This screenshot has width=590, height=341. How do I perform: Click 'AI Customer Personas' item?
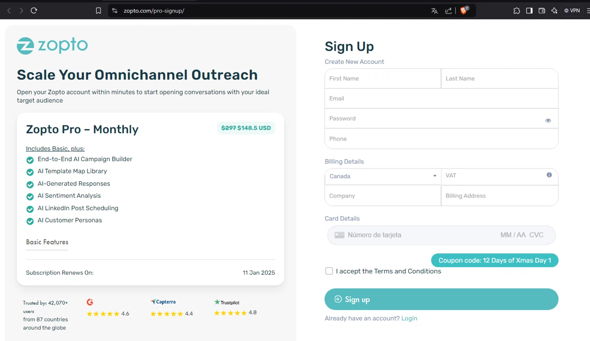pos(70,220)
